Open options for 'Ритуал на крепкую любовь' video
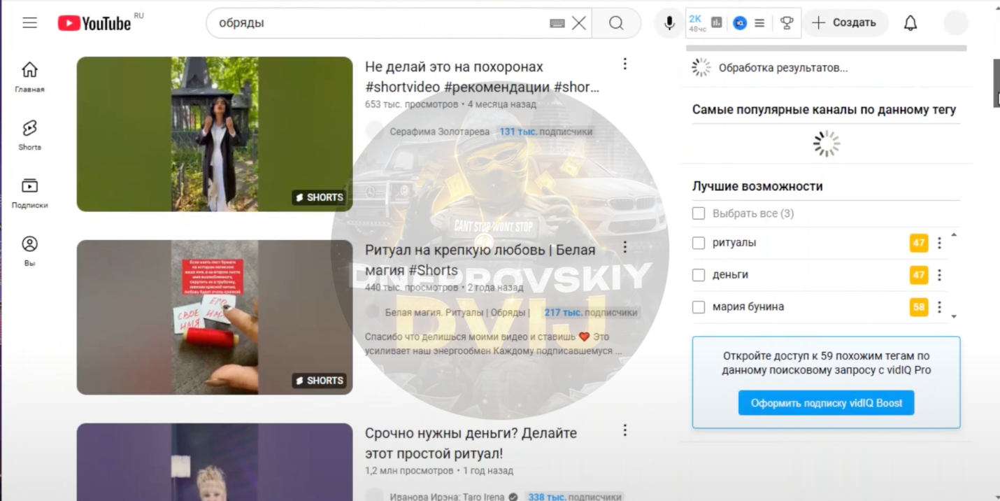The width and height of the screenshot is (1000, 501). coord(625,247)
